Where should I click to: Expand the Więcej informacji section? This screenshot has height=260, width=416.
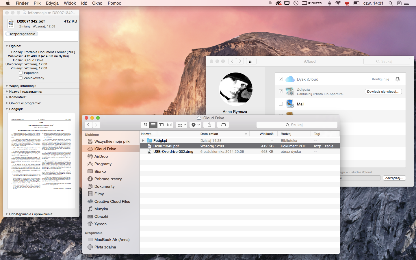(7, 86)
